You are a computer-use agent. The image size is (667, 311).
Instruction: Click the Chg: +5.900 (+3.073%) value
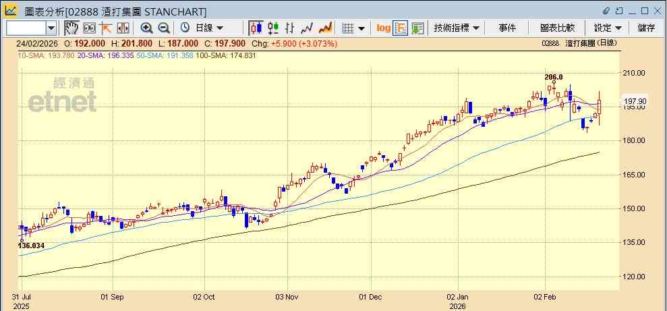pyautogui.click(x=294, y=43)
